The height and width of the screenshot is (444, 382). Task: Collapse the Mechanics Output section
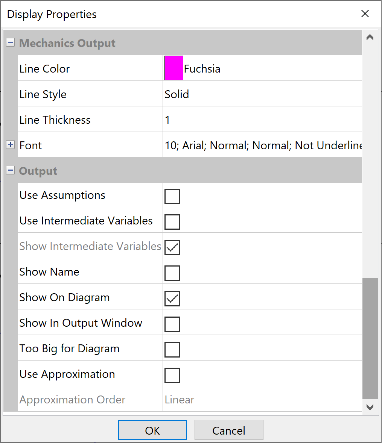11,43
